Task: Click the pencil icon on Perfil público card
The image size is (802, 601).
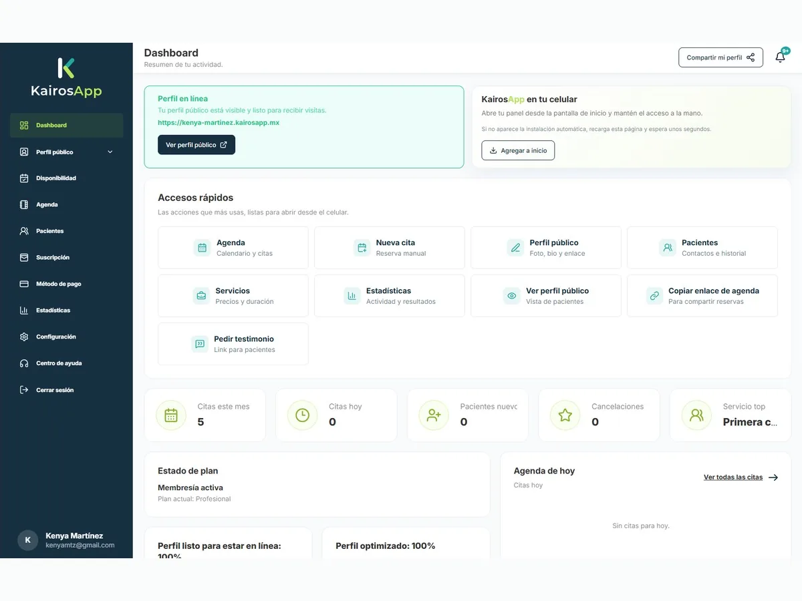Action: (515, 248)
